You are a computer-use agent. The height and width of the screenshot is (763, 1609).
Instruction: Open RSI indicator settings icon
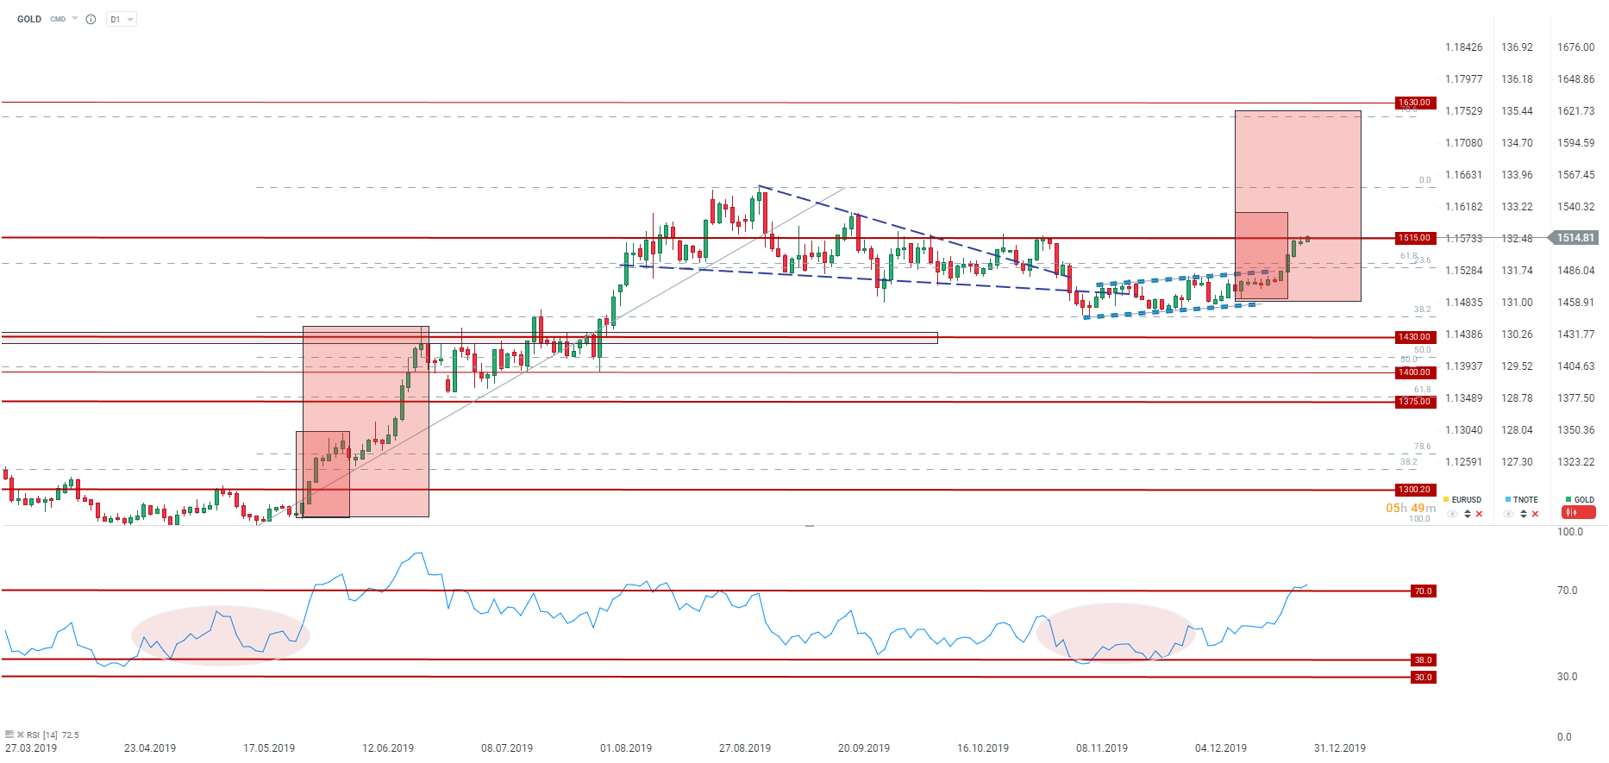click(9, 735)
